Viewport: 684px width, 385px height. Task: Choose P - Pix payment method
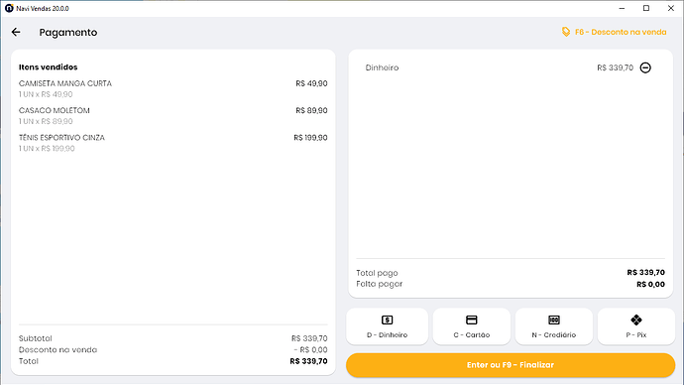(x=636, y=326)
